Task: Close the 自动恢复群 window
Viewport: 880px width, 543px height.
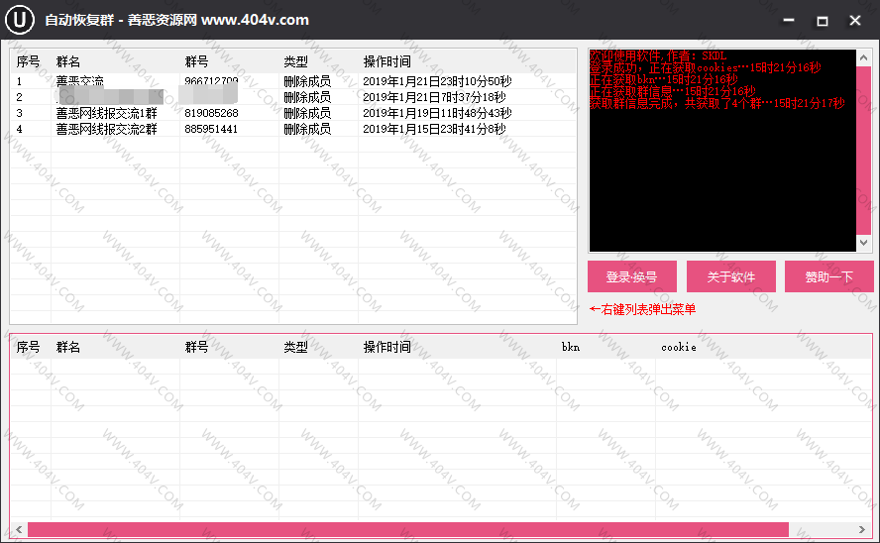Action: tap(854, 20)
